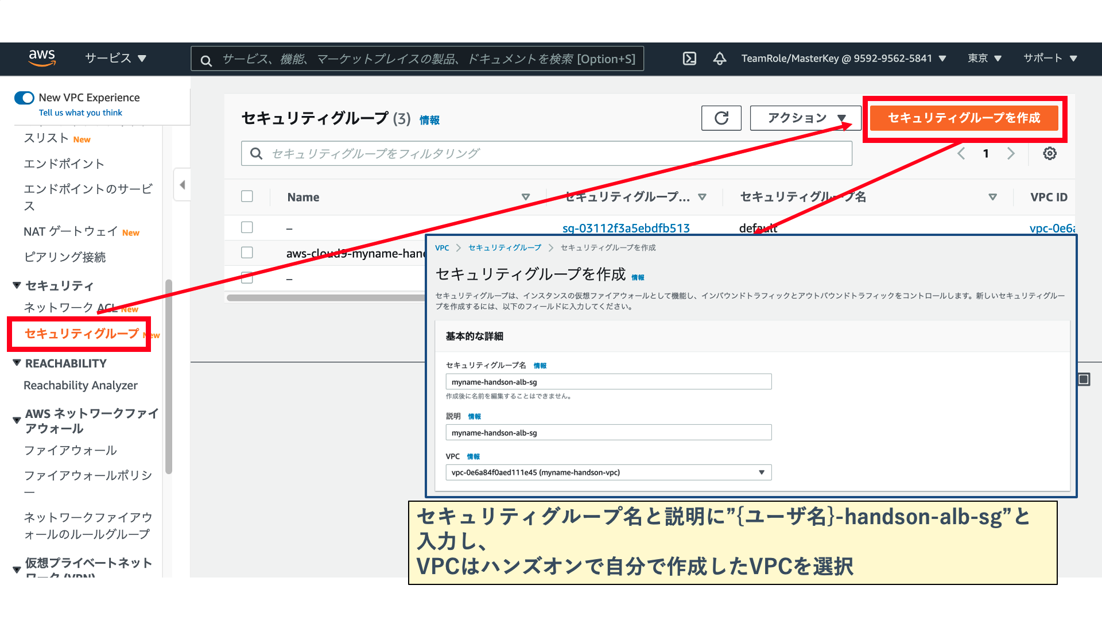The image size is (1102, 620).
Task: Open the アクション actions dropdown
Action: click(806, 118)
